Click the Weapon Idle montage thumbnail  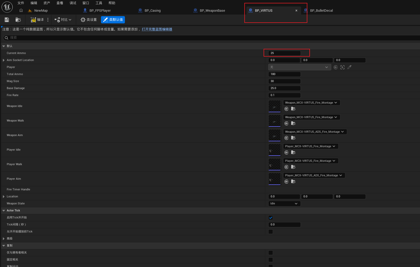[275, 106]
